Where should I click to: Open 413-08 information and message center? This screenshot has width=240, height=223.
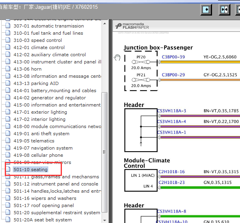point(57,76)
